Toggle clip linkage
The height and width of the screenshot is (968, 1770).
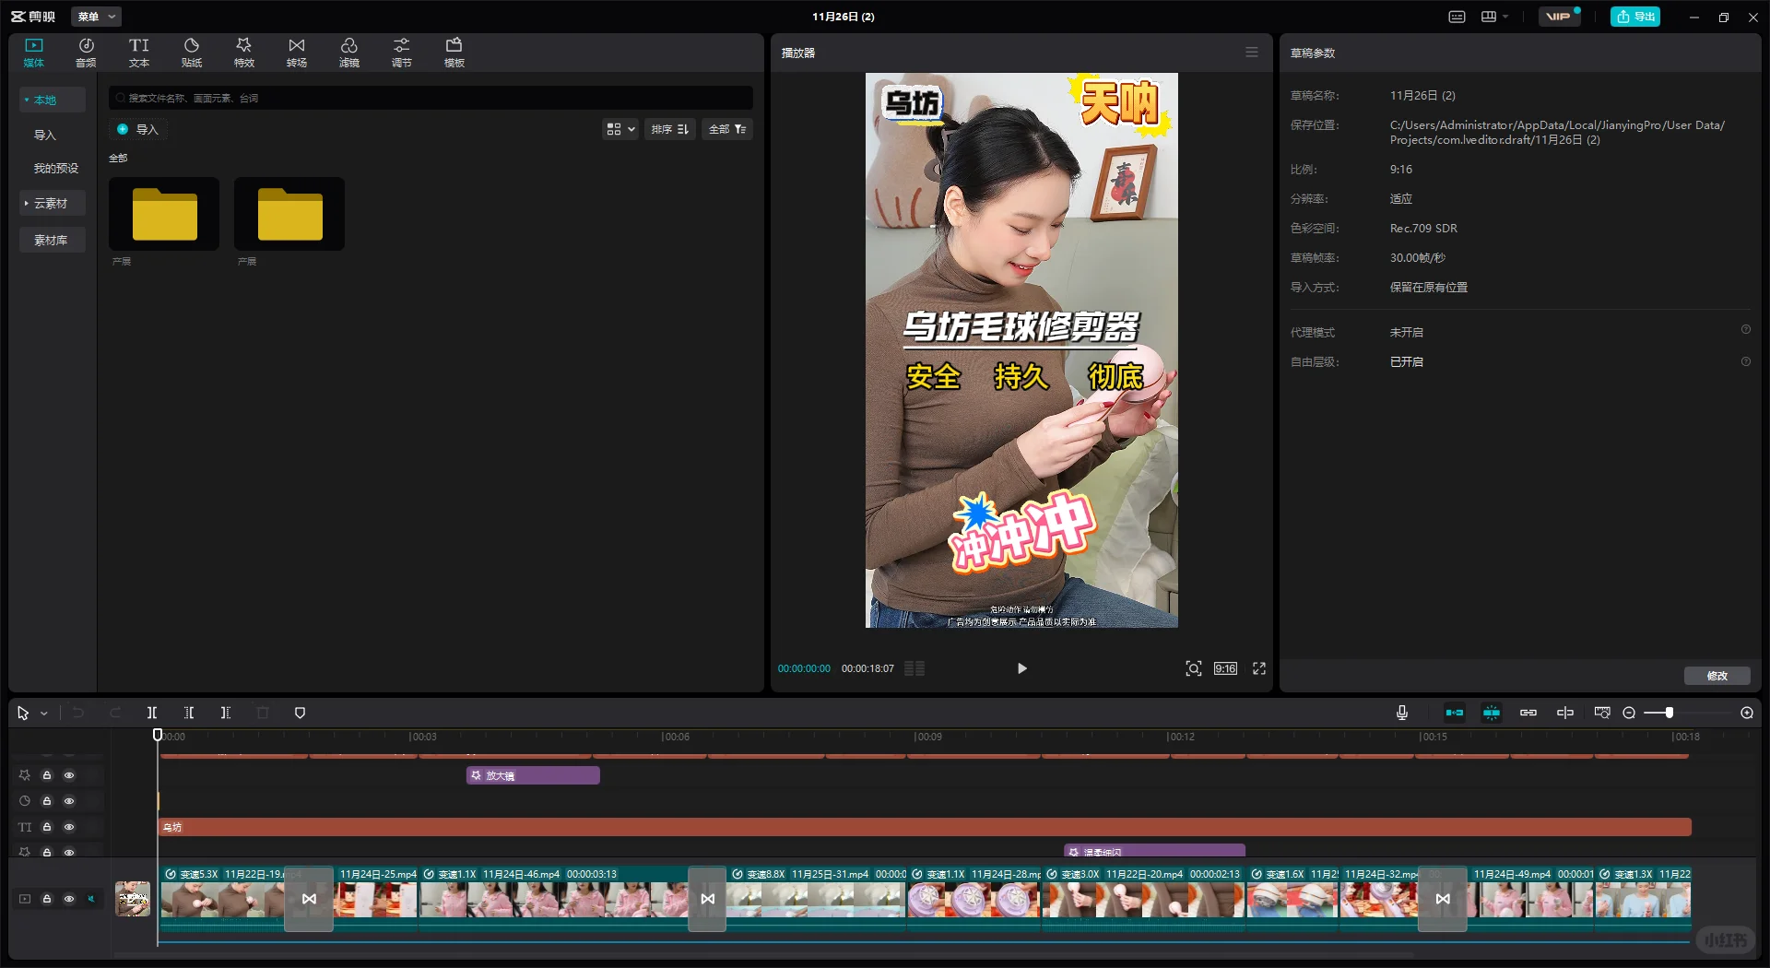pyautogui.click(x=1528, y=713)
